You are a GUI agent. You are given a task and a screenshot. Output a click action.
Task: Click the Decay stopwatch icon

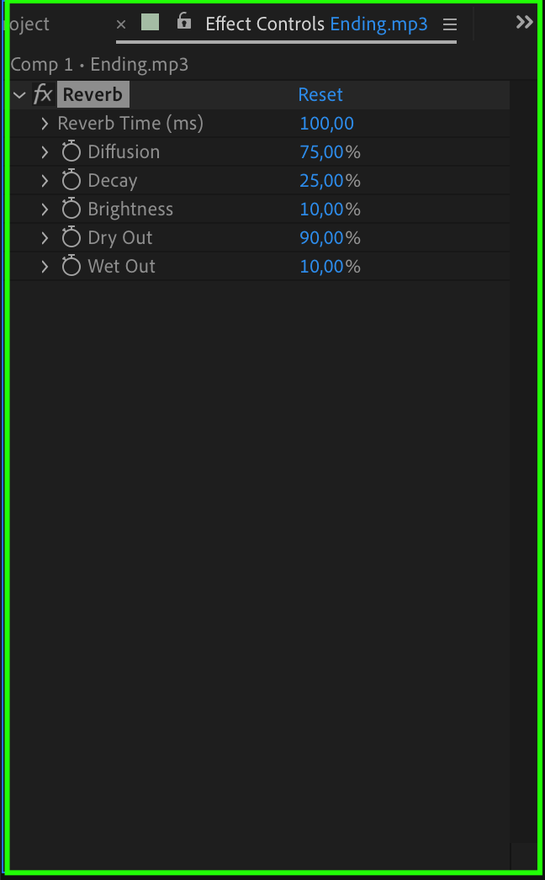pyautogui.click(x=71, y=181)
